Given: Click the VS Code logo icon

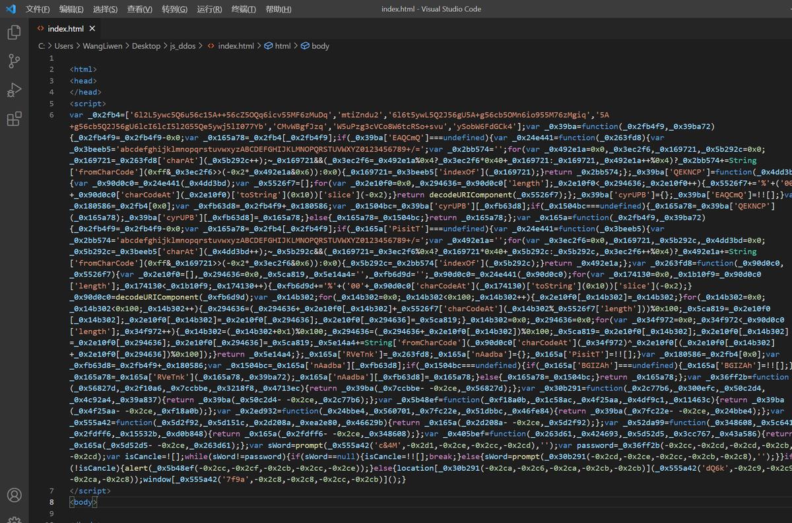Looking at the screenshot, I should coord(11,9).
